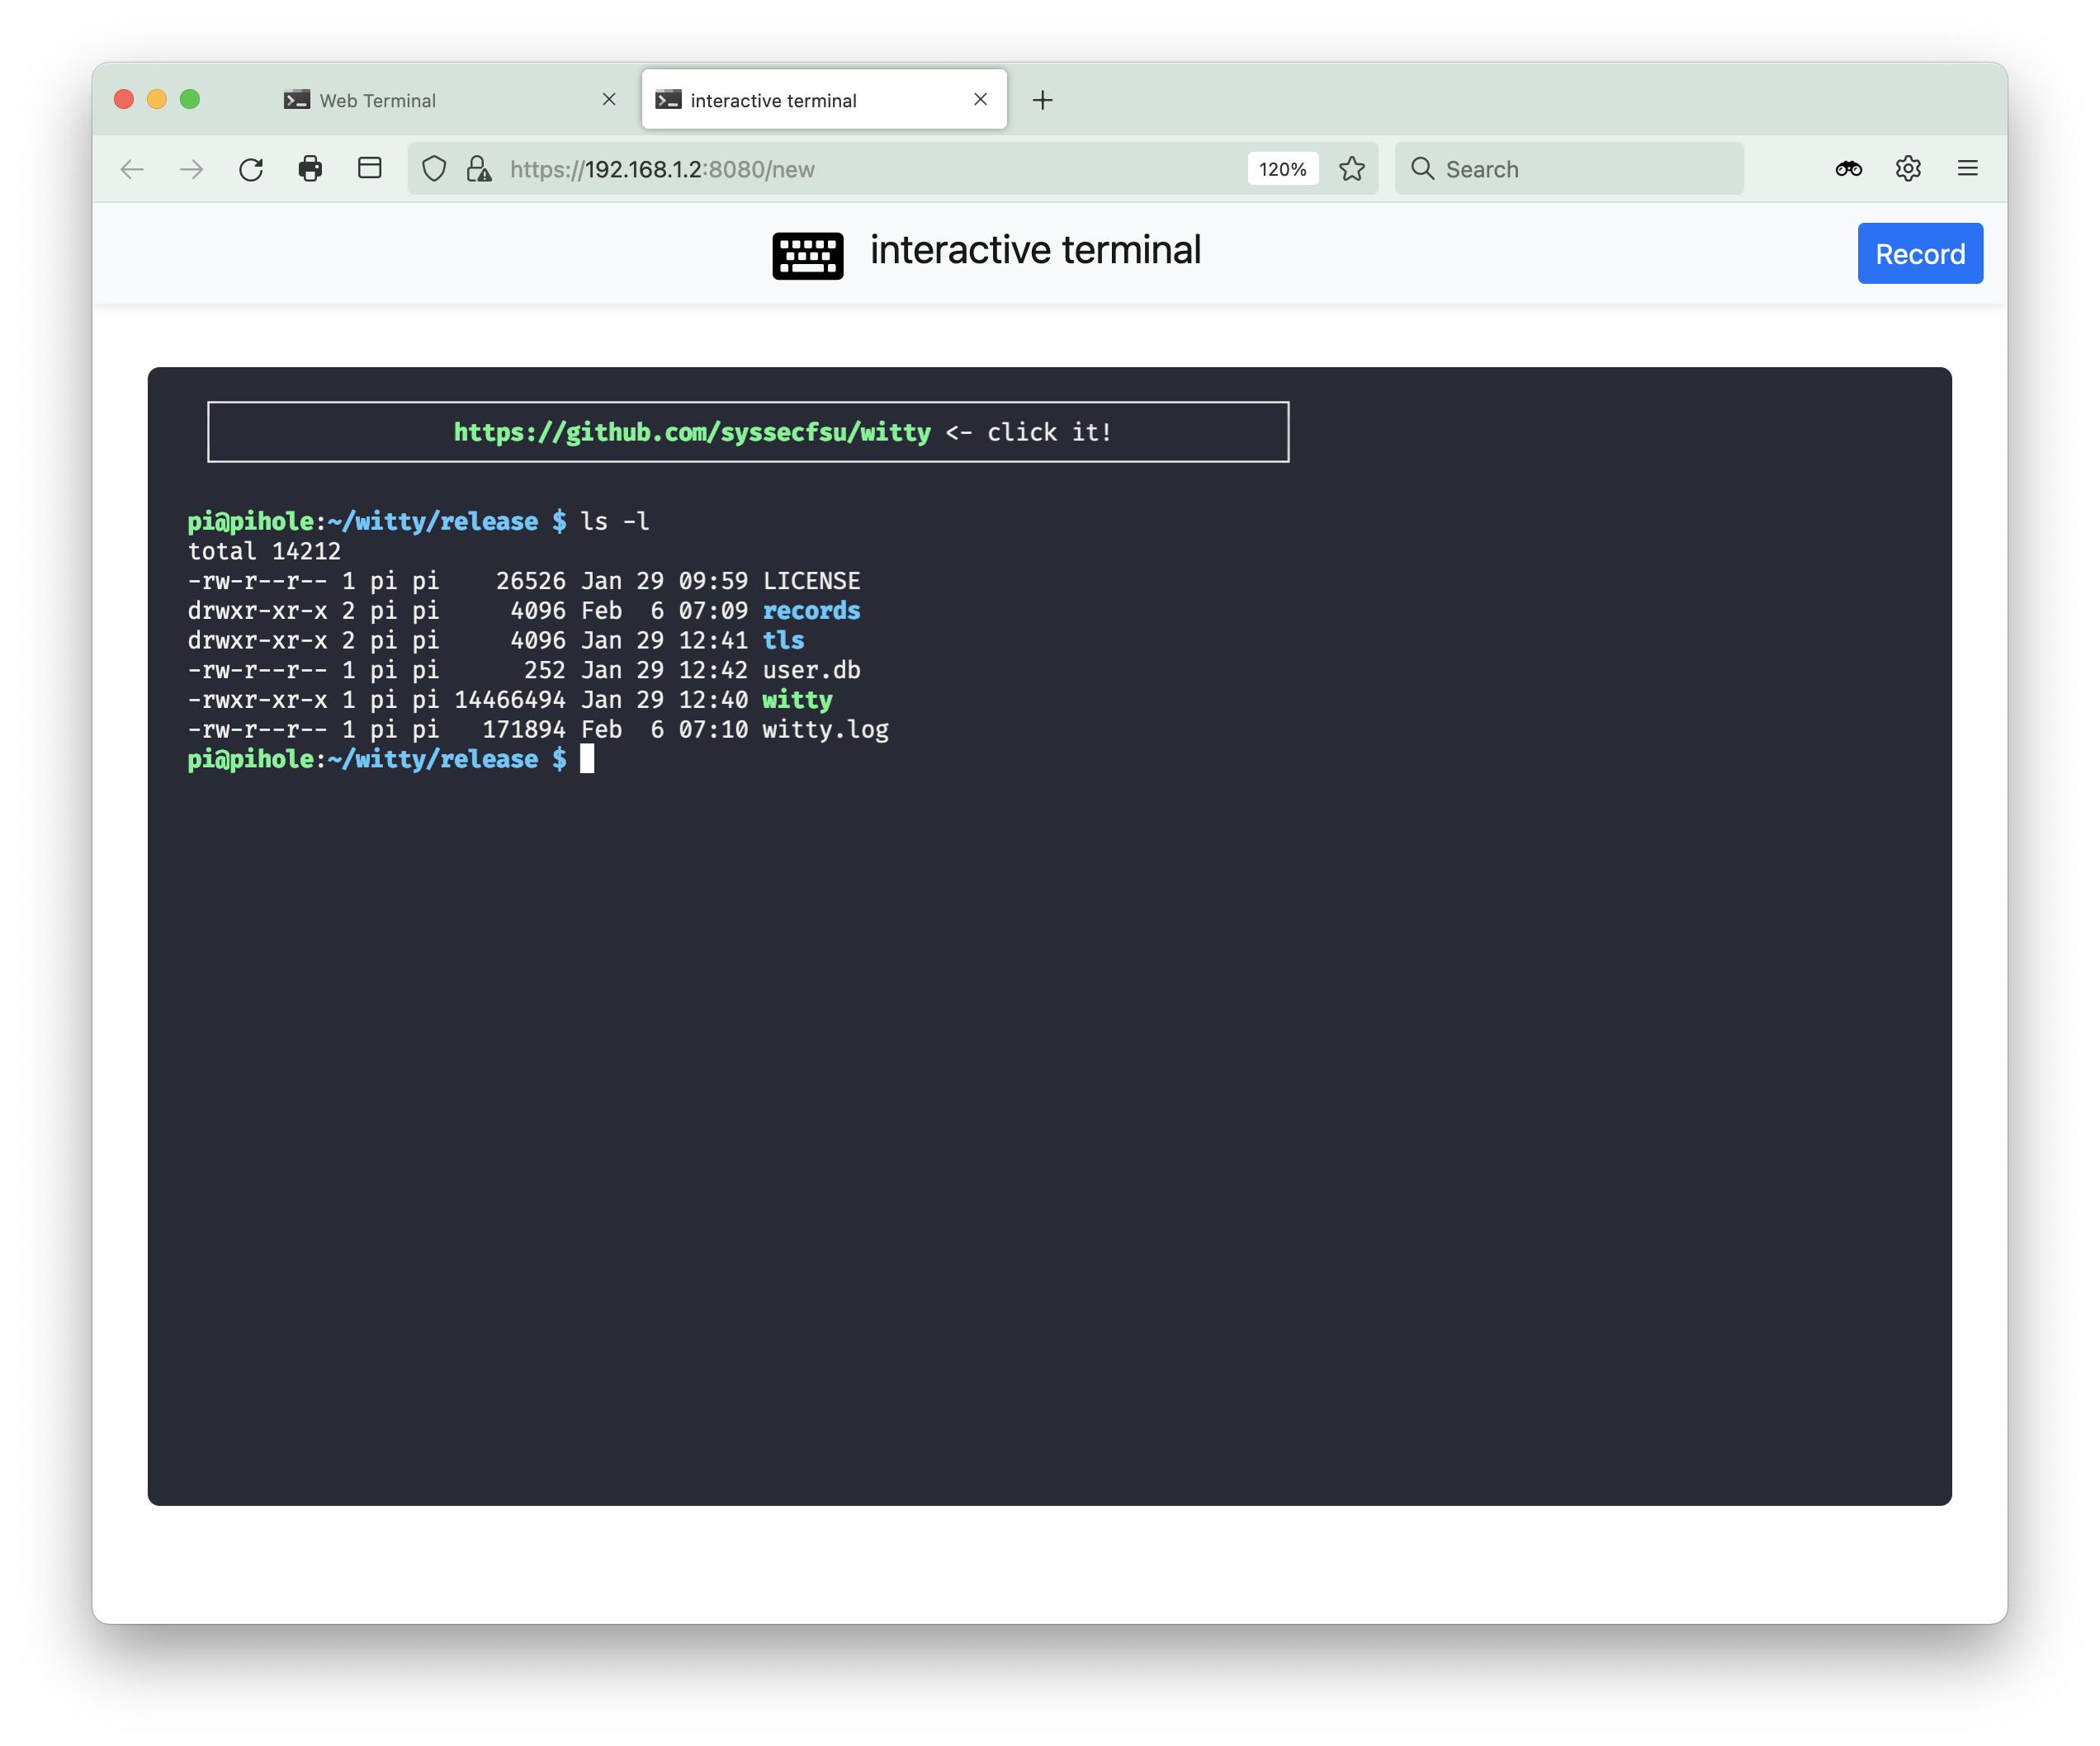Open the github.com/syssecfsu/witty link
The image size is (2100, 1746).
pos(692,432)
